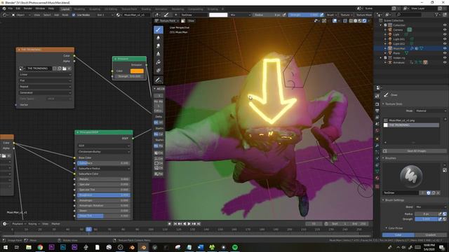The height and width of the screenshot is (252, 449).
Task: Hide MusicMan object via eye icon
Action: click(x=445, y=48)
